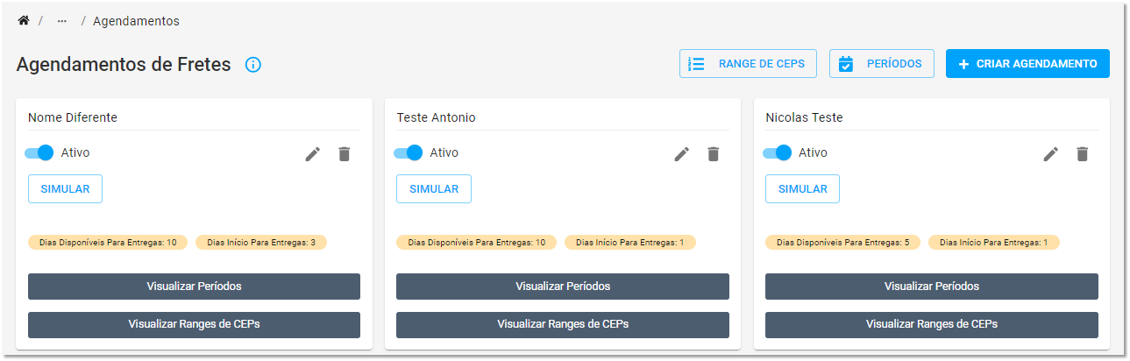The image size is (1130, 361).
Task: Open the Períodos button
Action: click(x=881, y=64)
